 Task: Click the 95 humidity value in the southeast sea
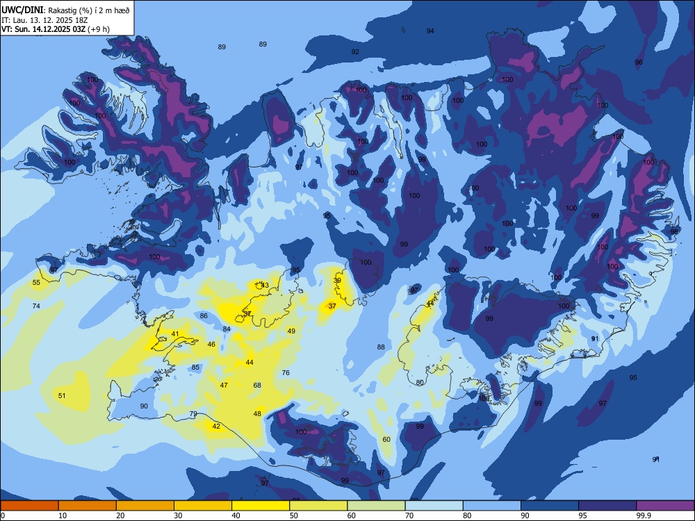click(633, 378)
